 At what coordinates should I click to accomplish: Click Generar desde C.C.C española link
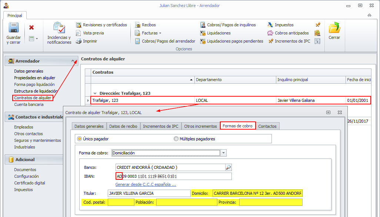(146, 184)
